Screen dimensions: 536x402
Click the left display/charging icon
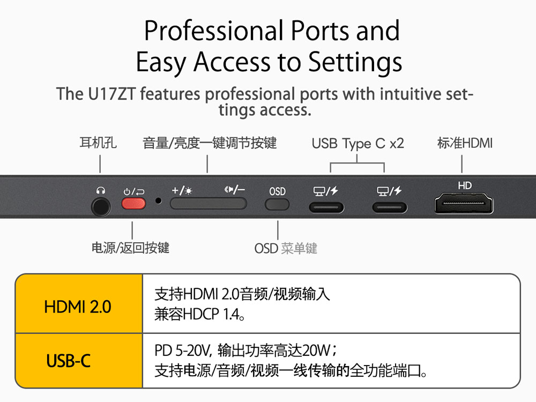pyautogui.click(x=326, y=191)
